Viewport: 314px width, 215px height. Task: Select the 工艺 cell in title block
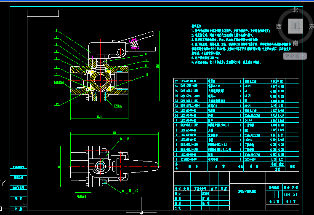click(x=178, y=208)
